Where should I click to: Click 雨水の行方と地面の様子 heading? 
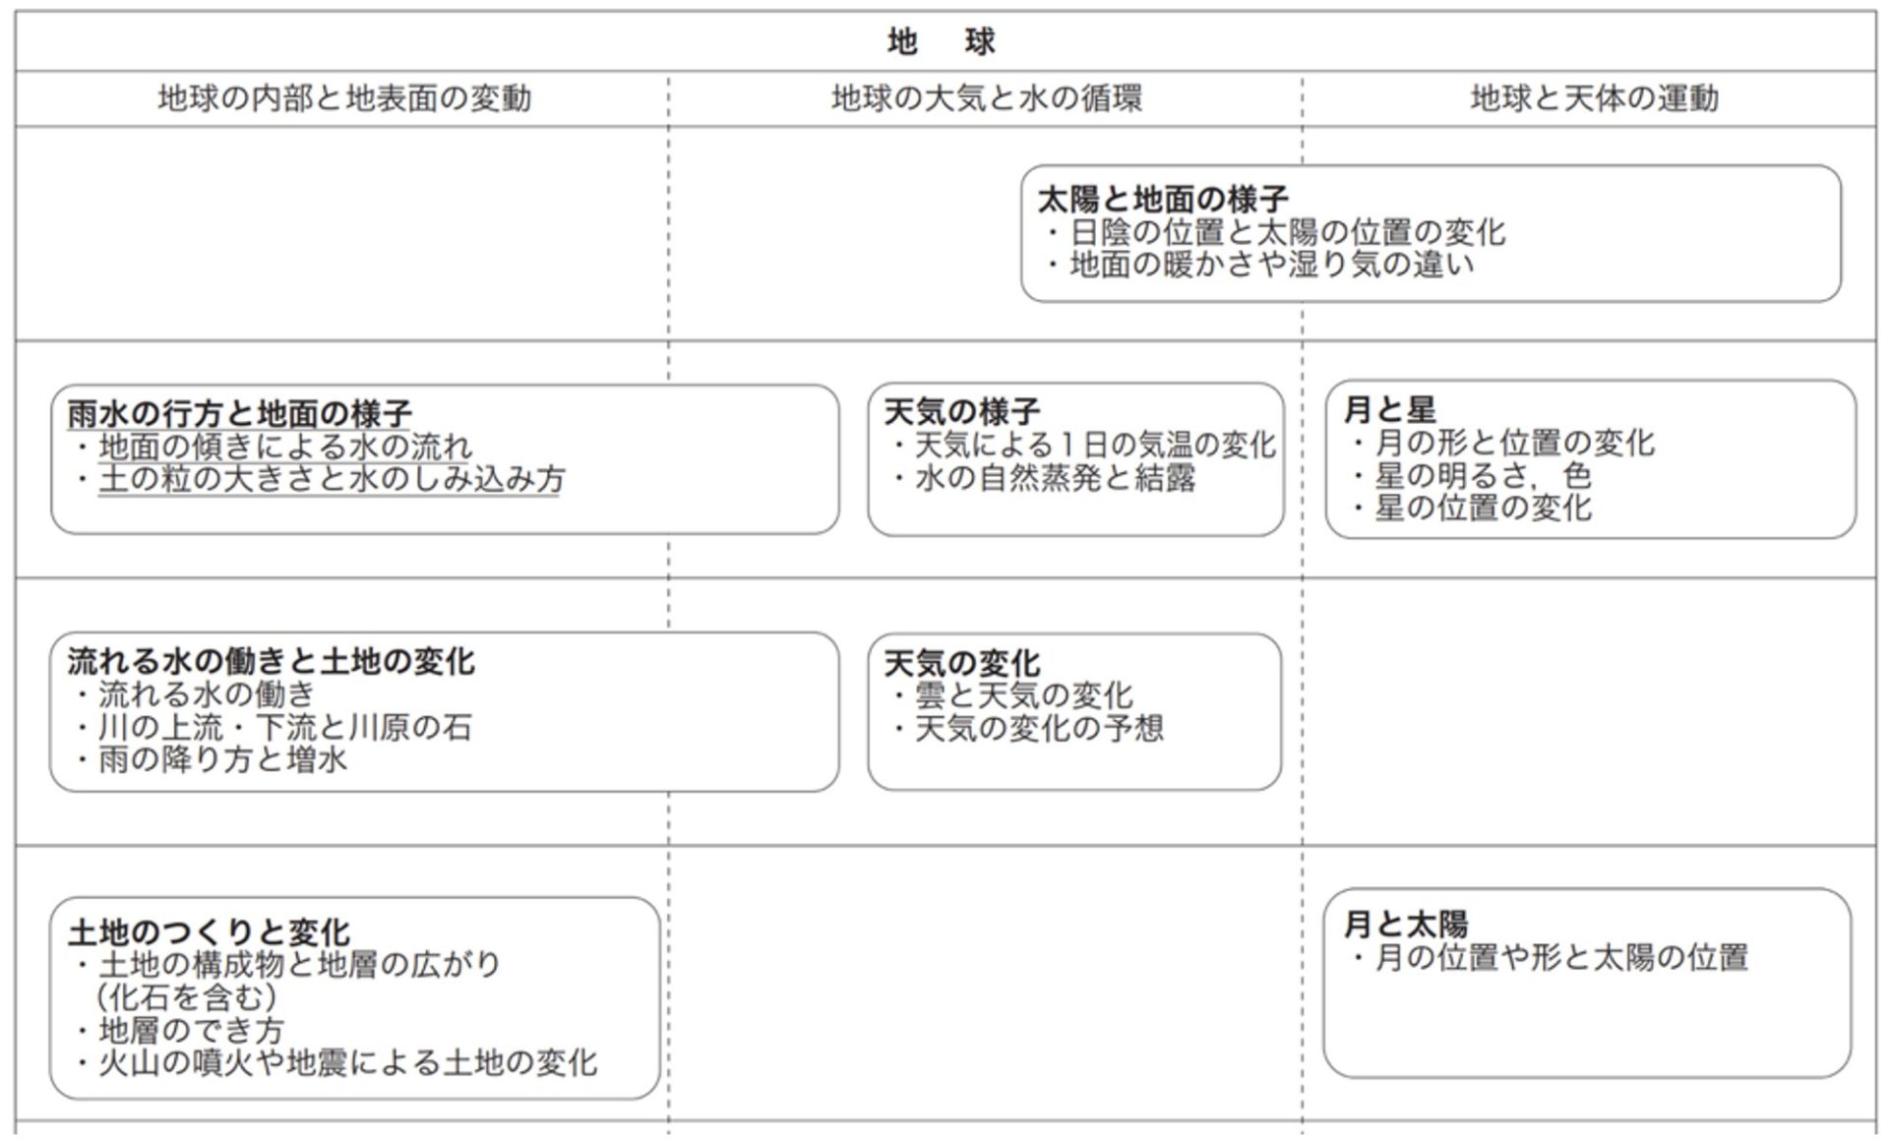coord(239,413)
